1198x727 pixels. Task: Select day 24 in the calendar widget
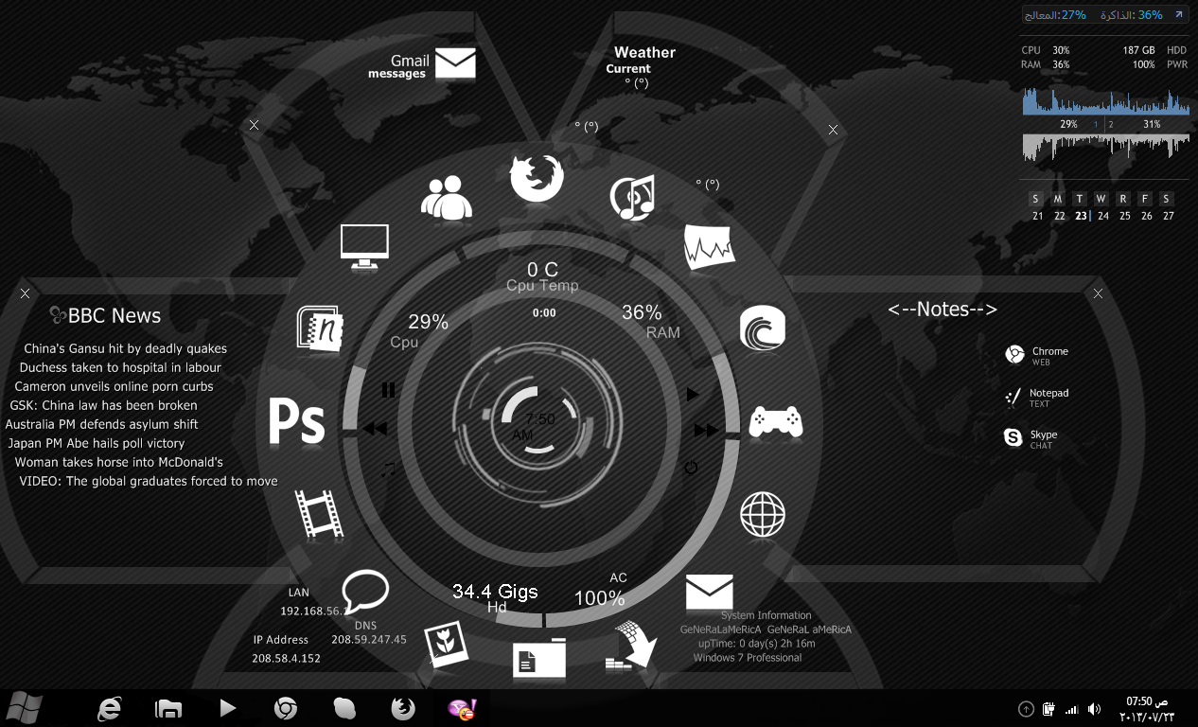tap(1102, 216)
